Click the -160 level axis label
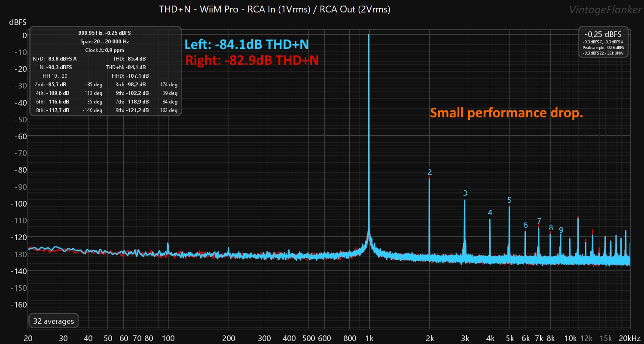Image resolution: width=644 pixels, height=344 pixels. click(18, 304)
